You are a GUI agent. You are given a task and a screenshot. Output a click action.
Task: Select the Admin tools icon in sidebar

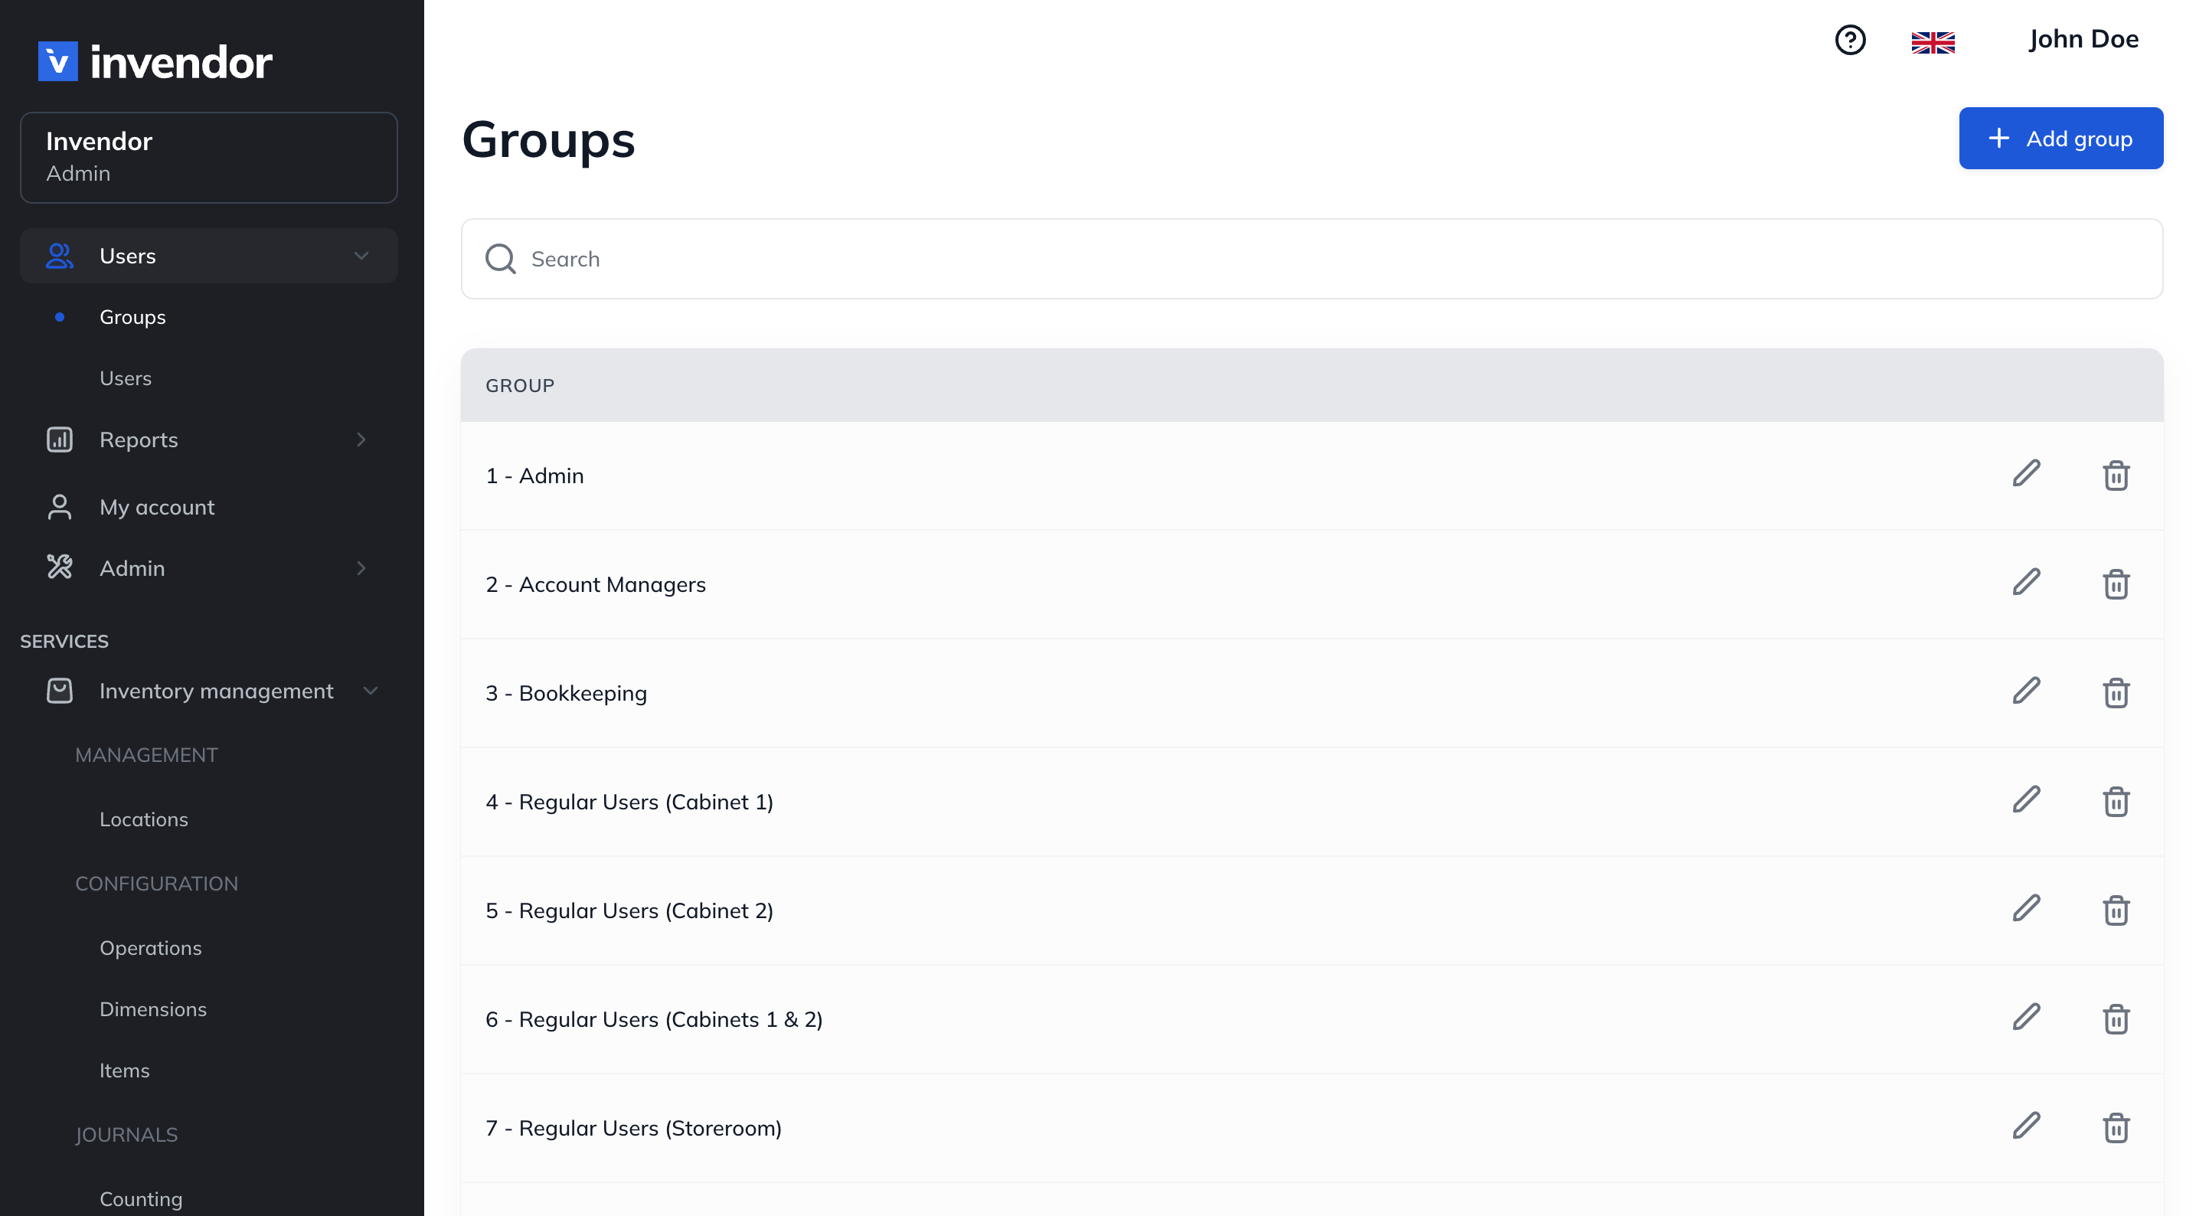click(59, 567)
